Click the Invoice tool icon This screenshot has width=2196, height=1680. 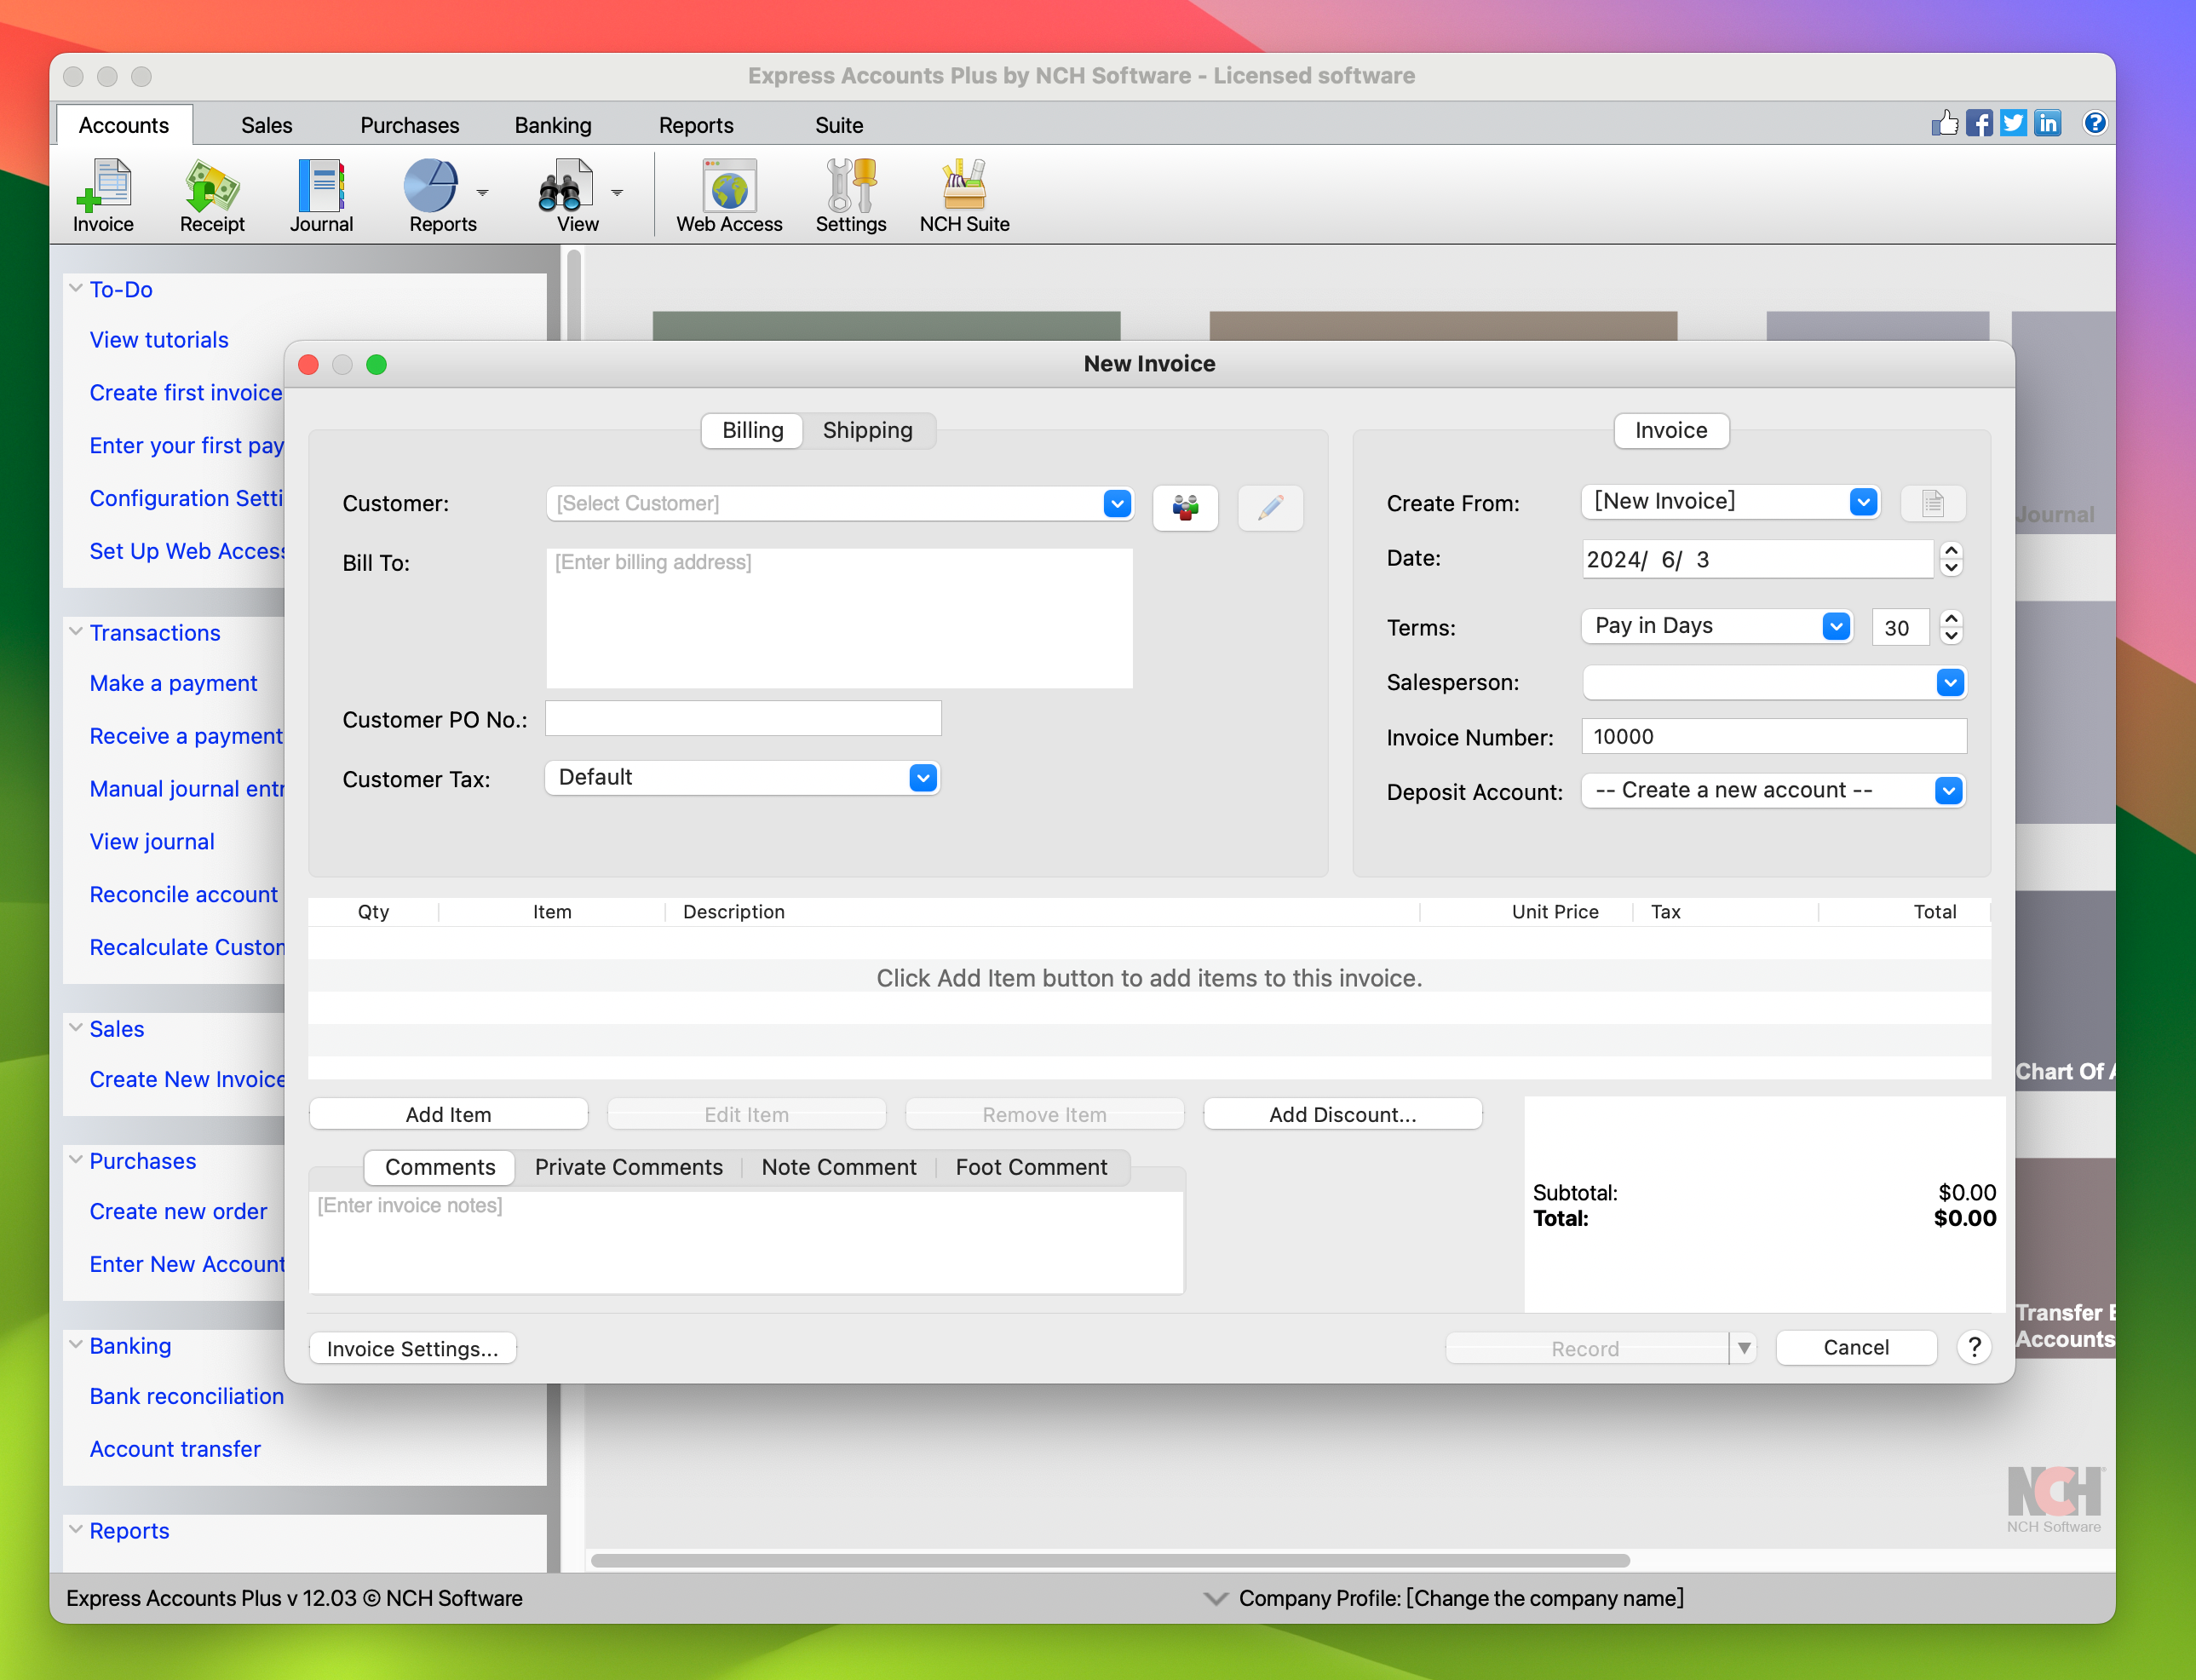click(x=101, y=194)
